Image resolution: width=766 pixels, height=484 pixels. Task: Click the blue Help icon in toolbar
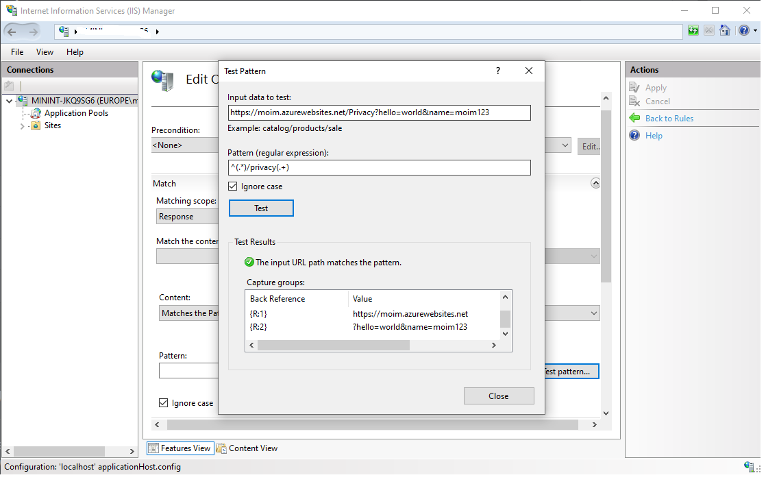tap(743, 30)
